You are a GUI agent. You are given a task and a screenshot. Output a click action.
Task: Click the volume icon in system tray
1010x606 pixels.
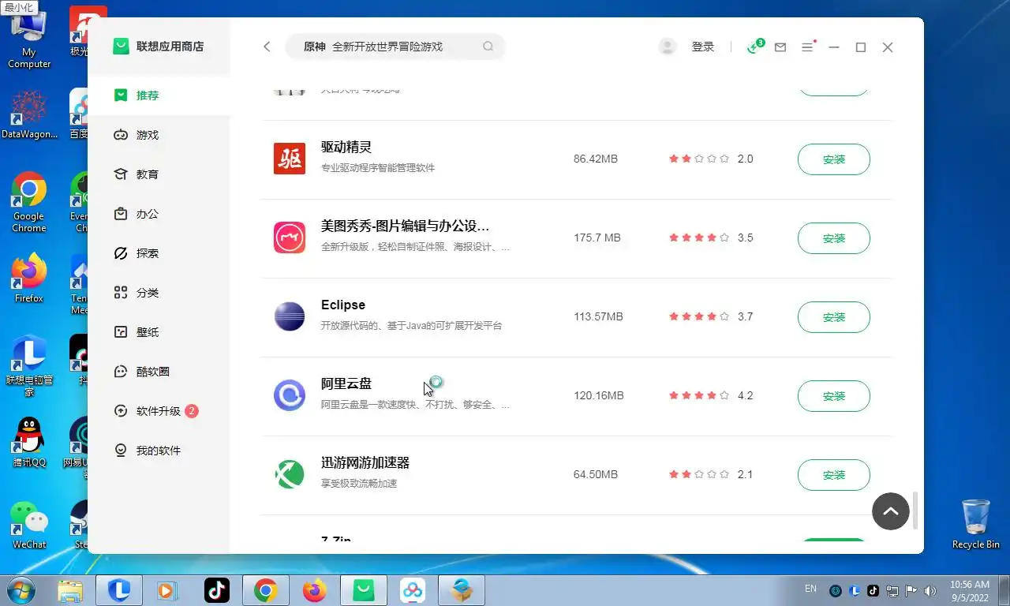pos(930,590)
